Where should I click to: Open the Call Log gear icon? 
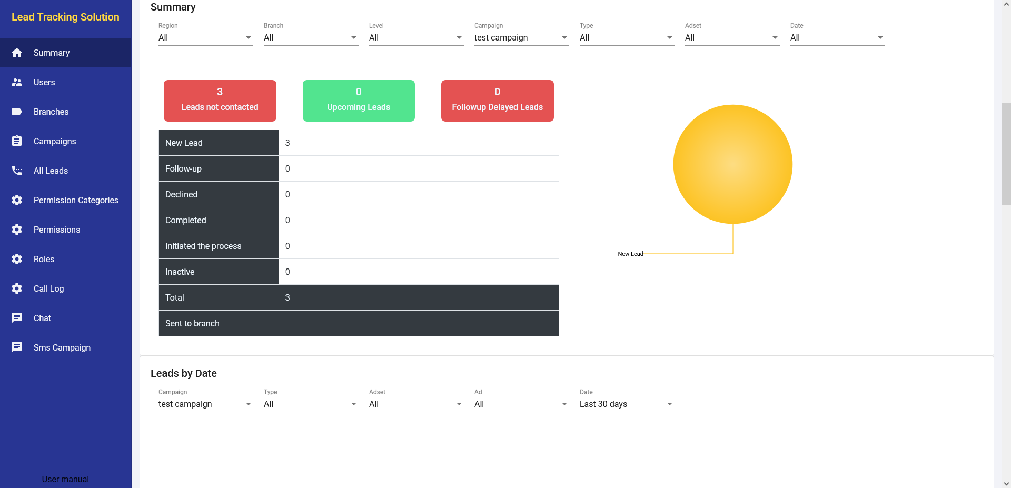click(17, 288)
